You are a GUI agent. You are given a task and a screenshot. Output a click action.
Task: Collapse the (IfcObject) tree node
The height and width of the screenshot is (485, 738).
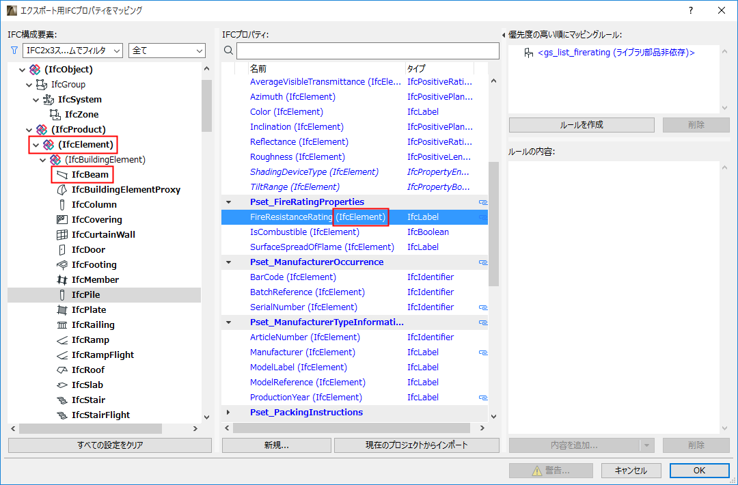pos(22,70)
